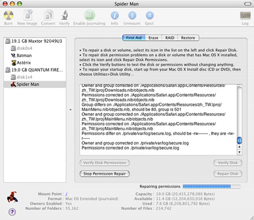Select the Spider Man volume in sidebar

point(35,84)
